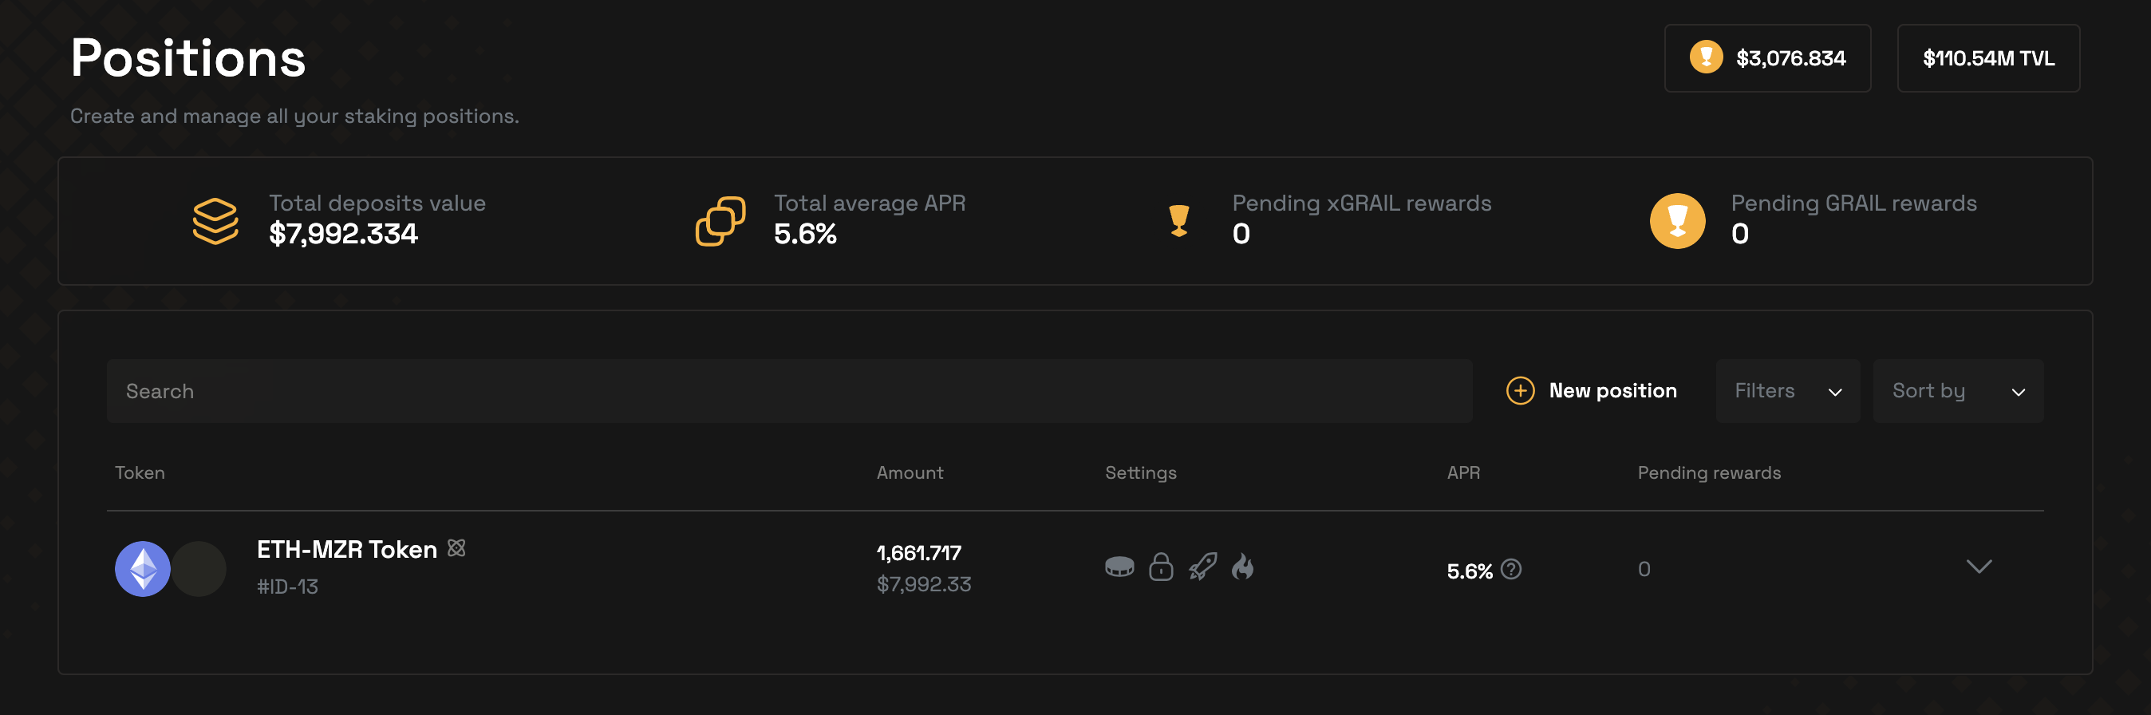2151x715 pixels.
Task: Open the Filters dropdown
Action: pos(1787,391)
